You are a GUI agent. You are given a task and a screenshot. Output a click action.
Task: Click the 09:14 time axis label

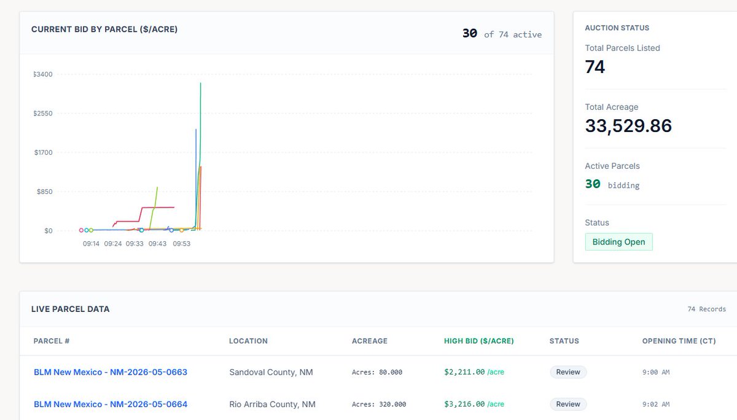[91, 244]
